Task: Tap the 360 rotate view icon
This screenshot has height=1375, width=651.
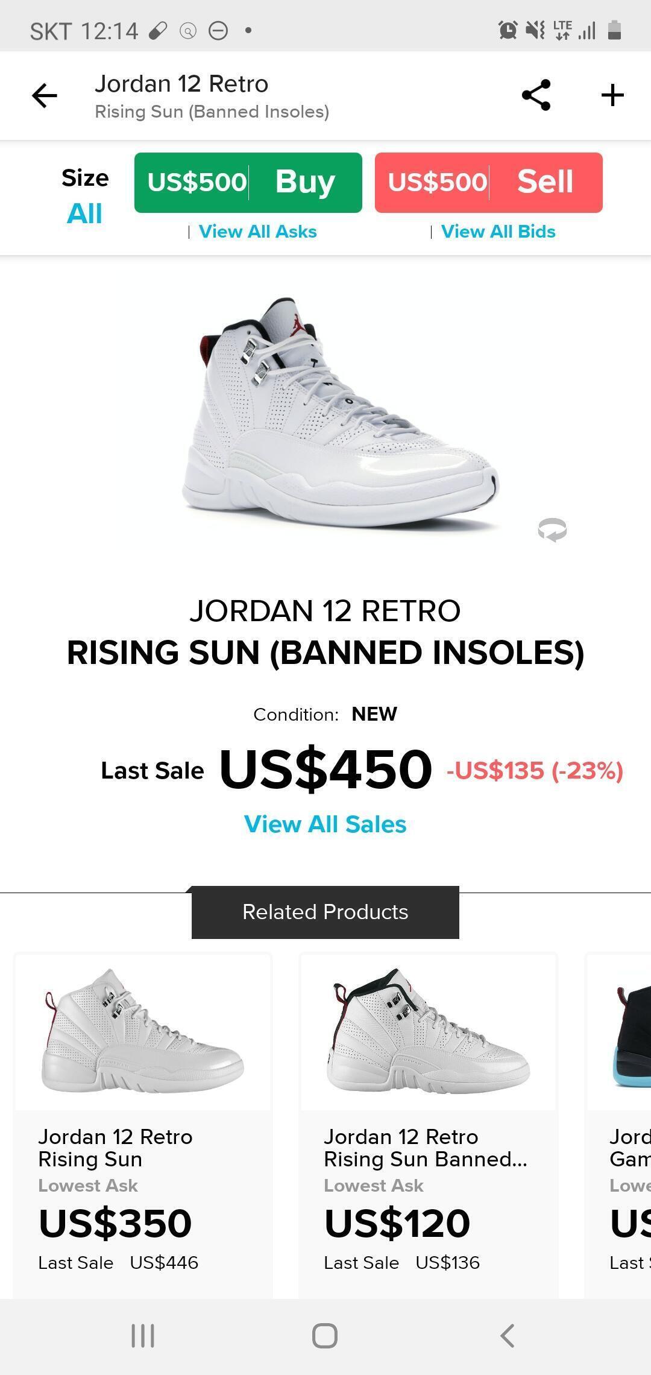Action: [552, 530]
